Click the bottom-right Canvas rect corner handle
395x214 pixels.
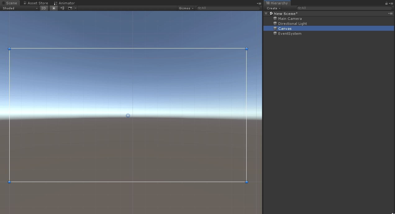[247, 182]
